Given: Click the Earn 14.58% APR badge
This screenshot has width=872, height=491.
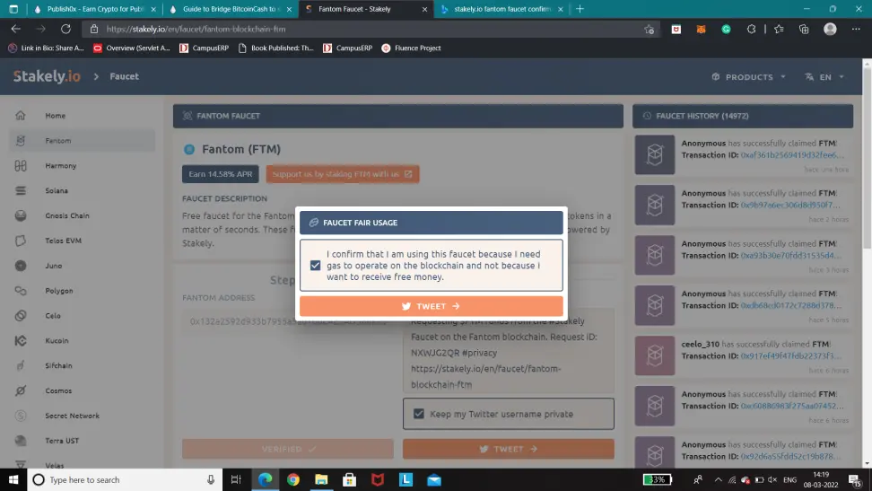Looking at the screenshot, I should coord(220,173).
